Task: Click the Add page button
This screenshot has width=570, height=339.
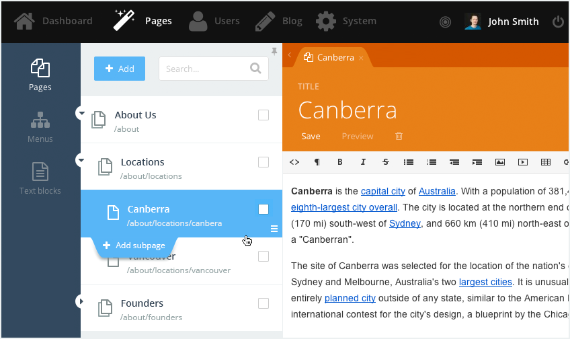Action: click(120, 69)
